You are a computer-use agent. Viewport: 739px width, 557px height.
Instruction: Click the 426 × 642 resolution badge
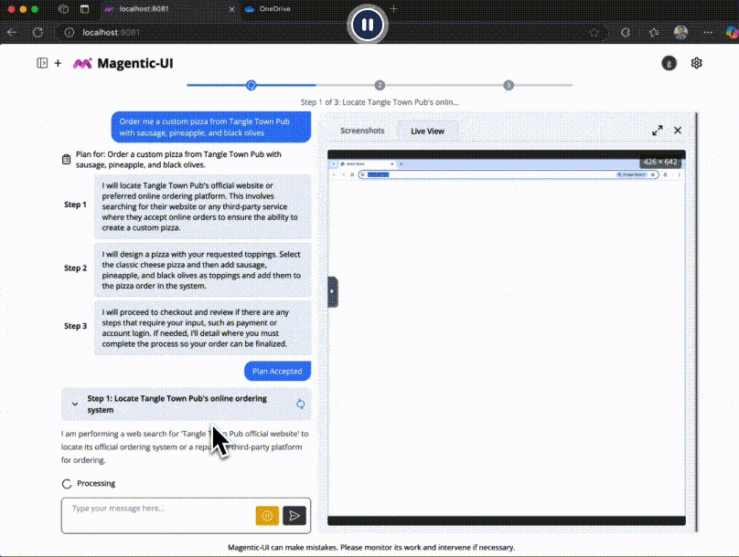click(x=660, y=162)
